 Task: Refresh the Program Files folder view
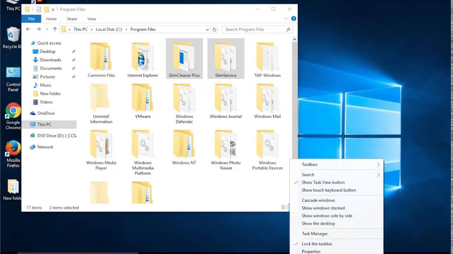point(214,29)
